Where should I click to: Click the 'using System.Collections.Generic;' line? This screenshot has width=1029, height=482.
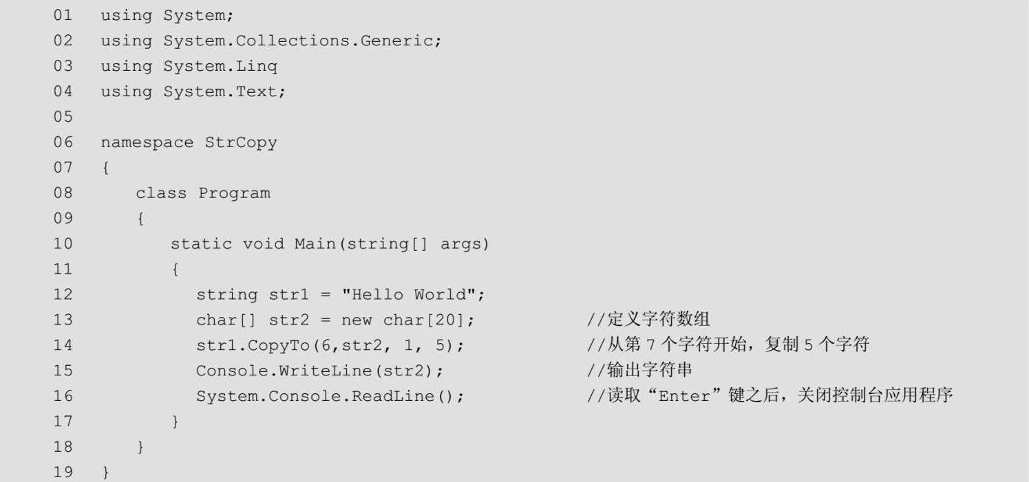point(270,41)
